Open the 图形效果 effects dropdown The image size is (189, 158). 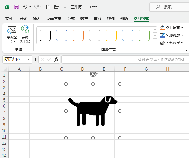point(171,43)
